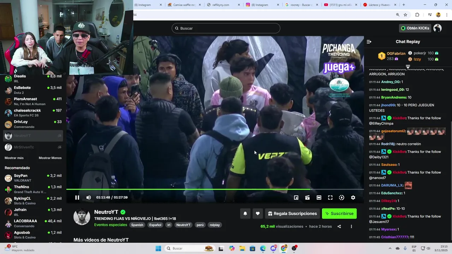Viewport: 452px width, 254px height.
Task: Open Jefrain recommended channel
Action: [x=33, y=212]
